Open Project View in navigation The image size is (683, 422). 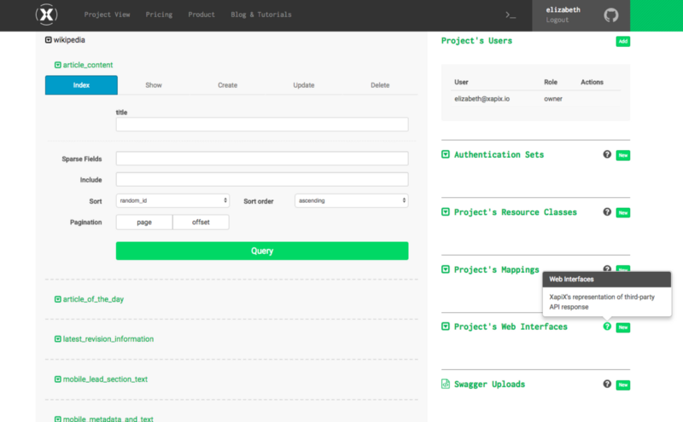point(108,14)
